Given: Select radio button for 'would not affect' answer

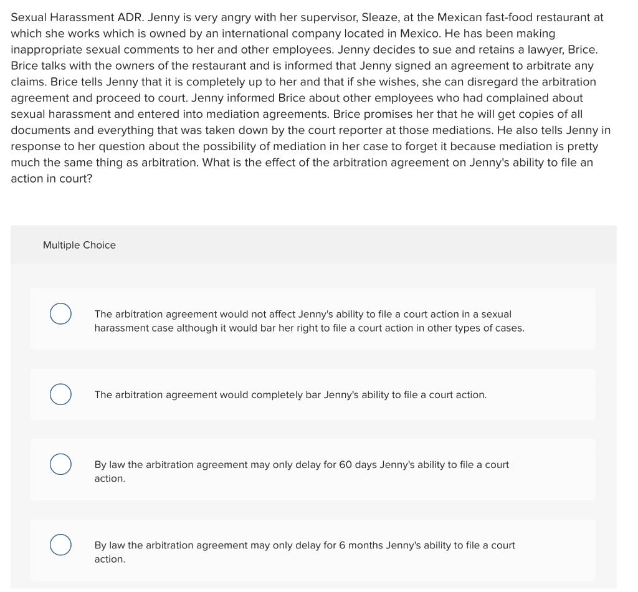Looking at the screenshot, I should coord(60,313).
